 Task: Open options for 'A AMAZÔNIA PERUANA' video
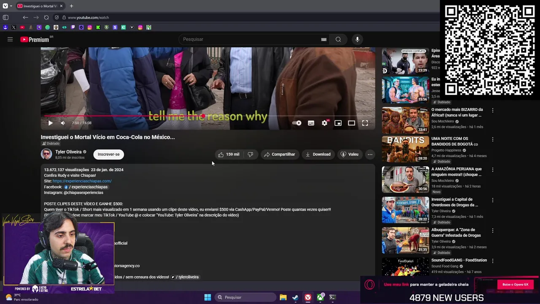pyautogui.click(x=492, y=170)
